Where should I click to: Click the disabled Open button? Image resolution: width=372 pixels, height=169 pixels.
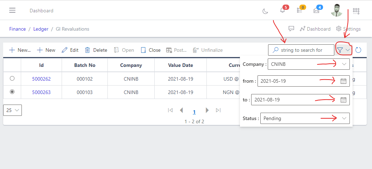point(124,50)
